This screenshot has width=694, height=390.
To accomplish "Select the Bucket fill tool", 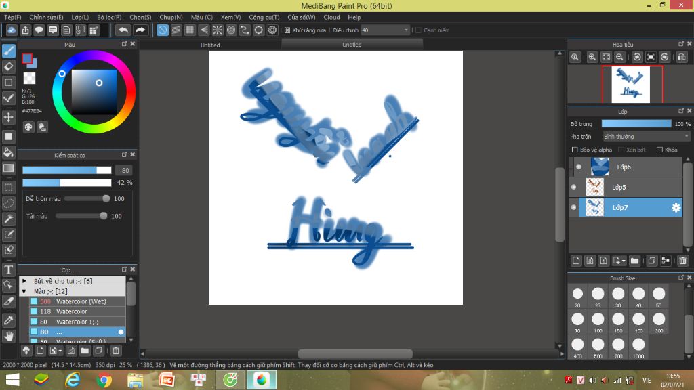I will coord(9,152).
